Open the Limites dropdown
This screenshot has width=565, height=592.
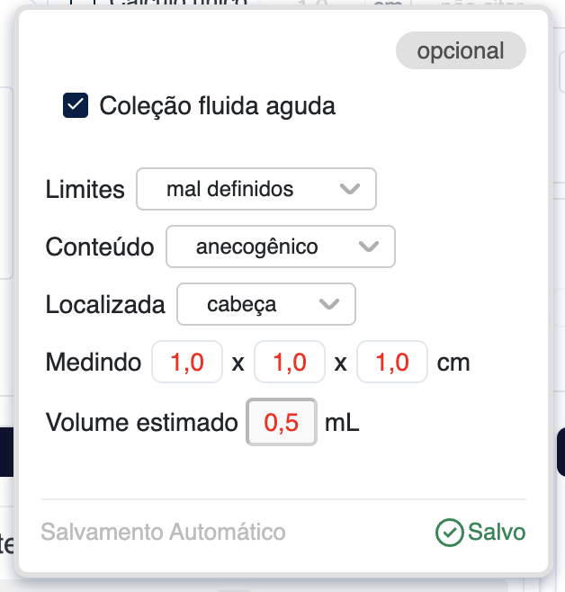click(256, 189)
